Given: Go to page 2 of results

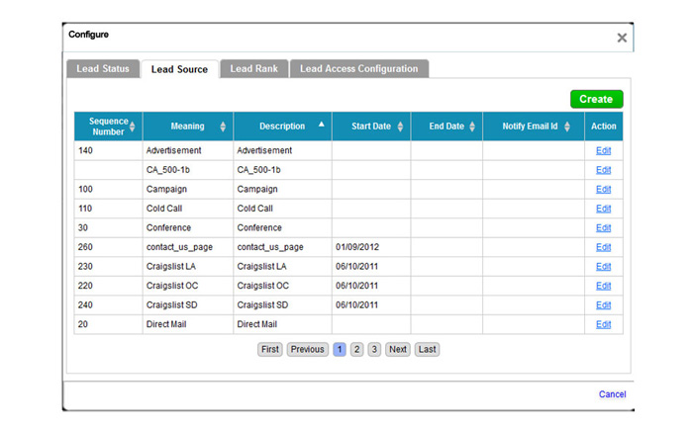Looking at the screenshot, I should 357,349.
